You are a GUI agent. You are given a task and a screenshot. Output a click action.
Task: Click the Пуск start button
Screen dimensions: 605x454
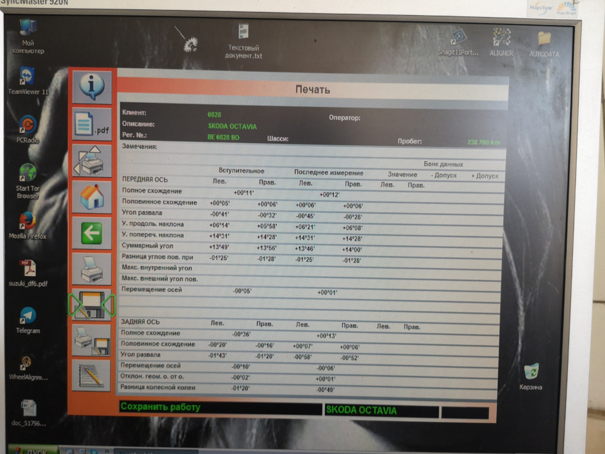tap(33, 450)
